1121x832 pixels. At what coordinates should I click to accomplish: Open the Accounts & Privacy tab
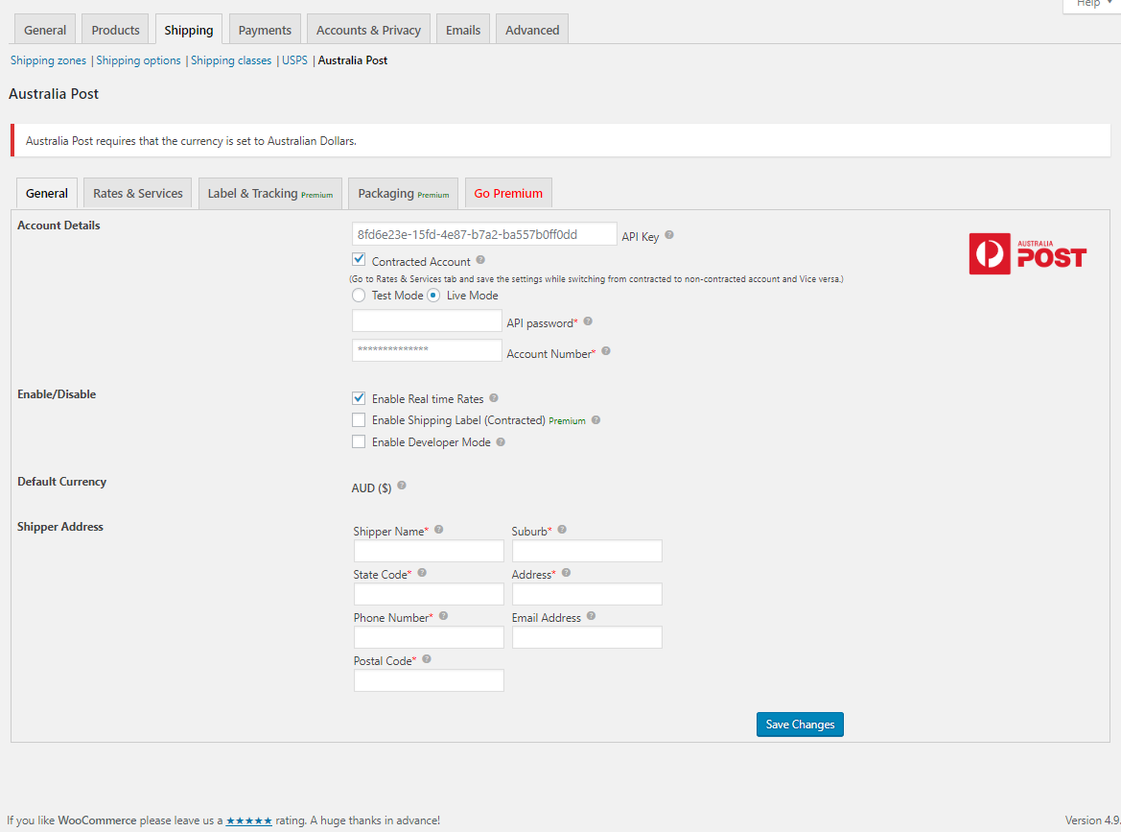coord(368,30)
